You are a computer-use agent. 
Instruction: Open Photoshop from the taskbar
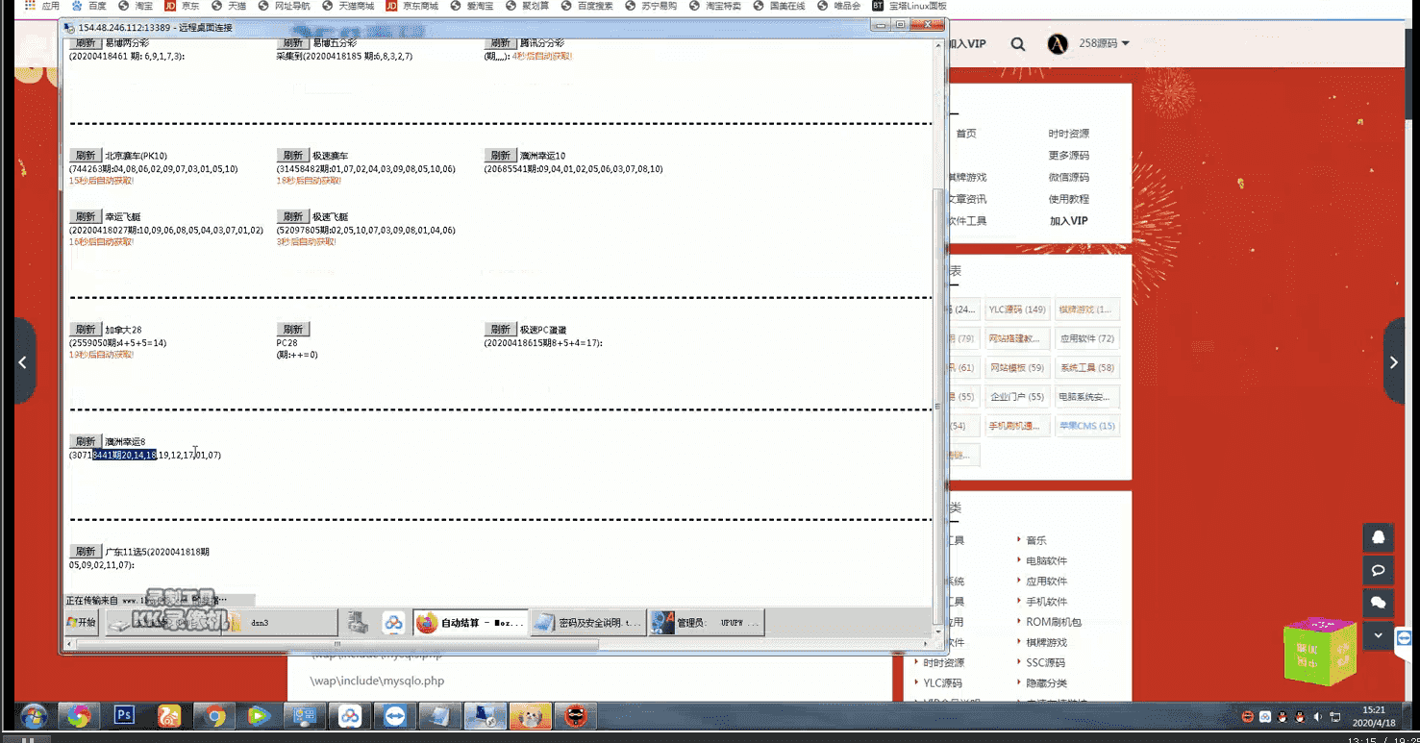pyautogui.click(x=125, y=715)
